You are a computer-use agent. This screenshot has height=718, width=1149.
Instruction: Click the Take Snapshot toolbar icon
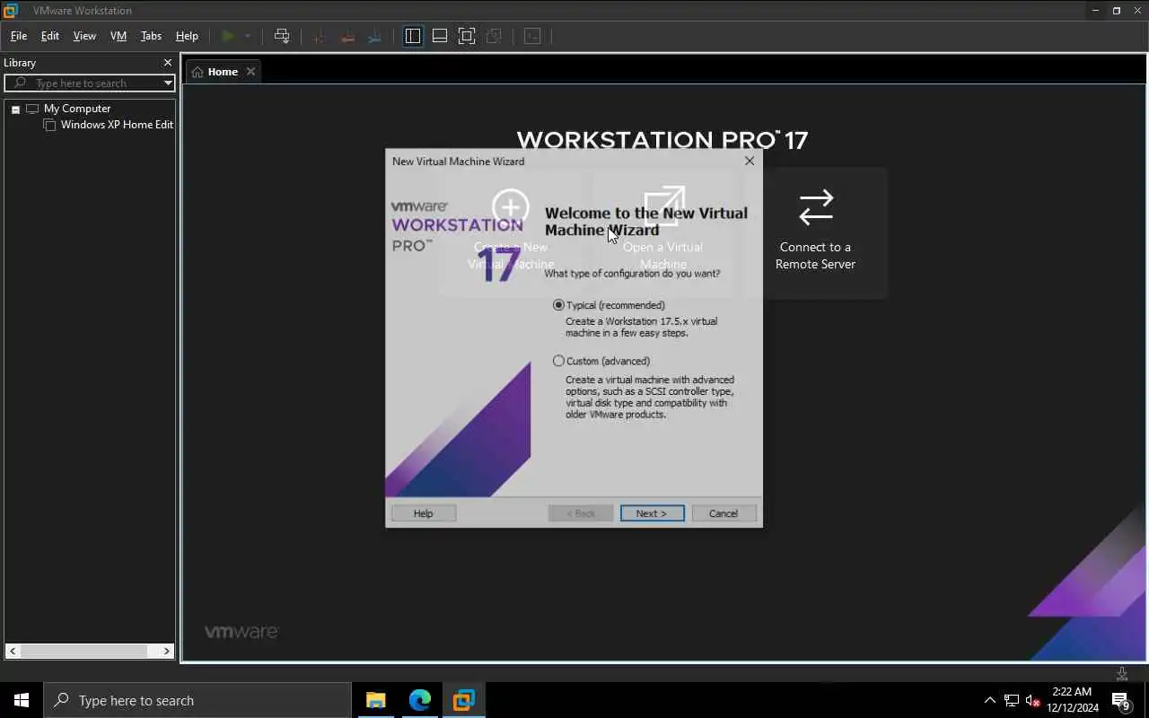[x=318, y=36]
